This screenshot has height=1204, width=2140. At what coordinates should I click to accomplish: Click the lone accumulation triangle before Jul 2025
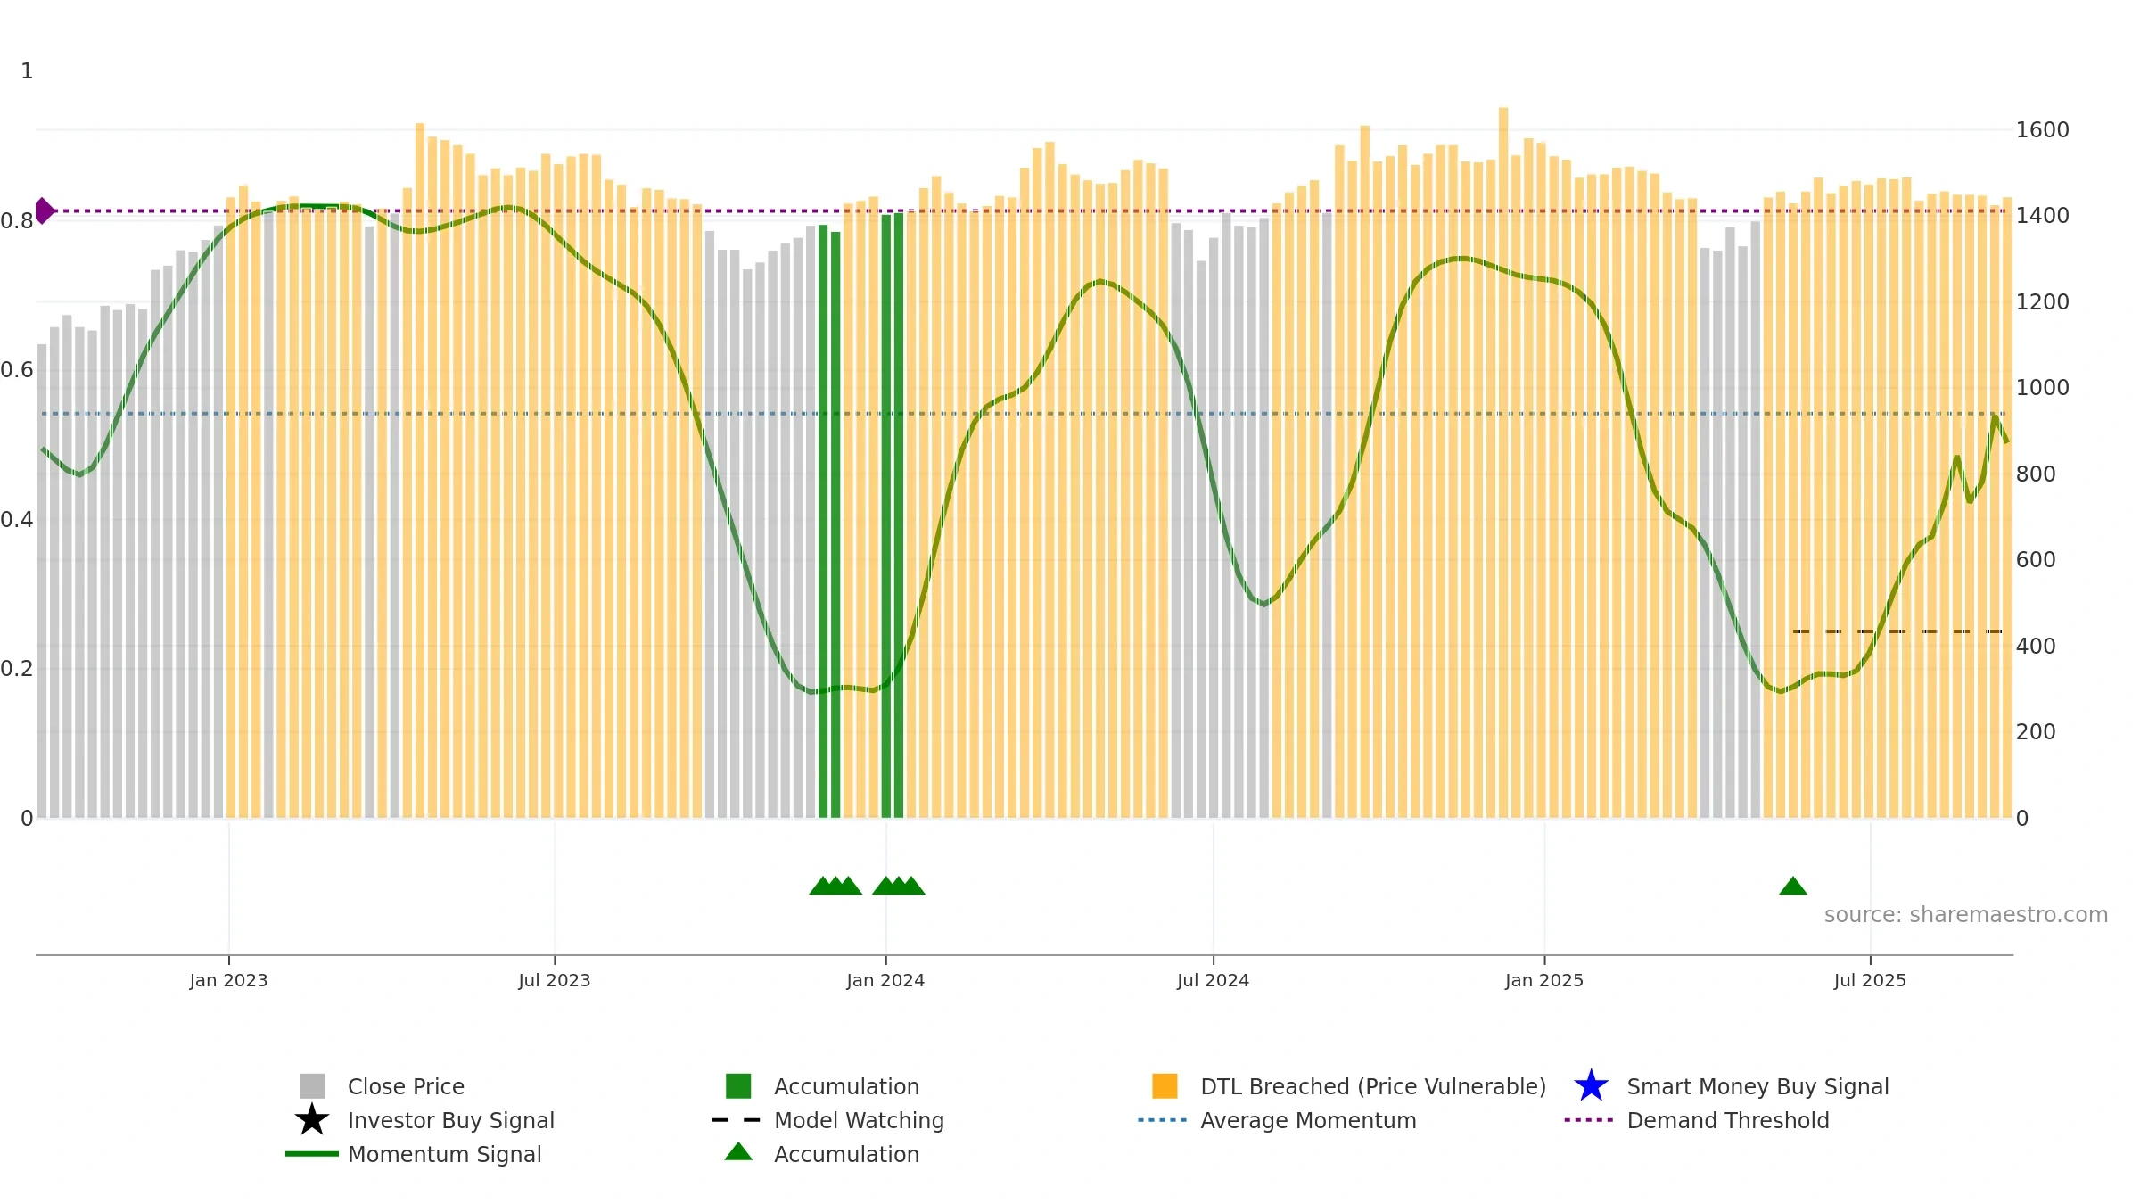[1792, 886]
